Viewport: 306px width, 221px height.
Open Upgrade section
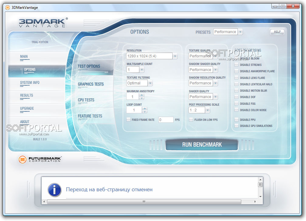(x=27, y=108)
